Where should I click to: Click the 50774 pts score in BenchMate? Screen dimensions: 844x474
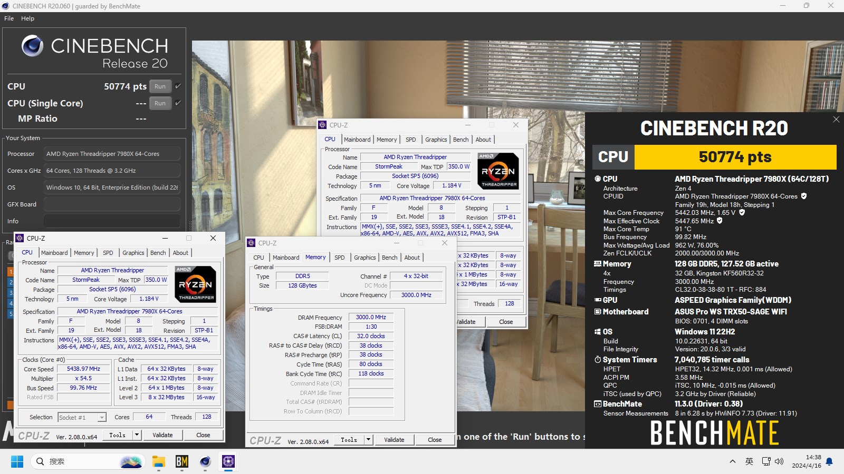pos(735,157)
